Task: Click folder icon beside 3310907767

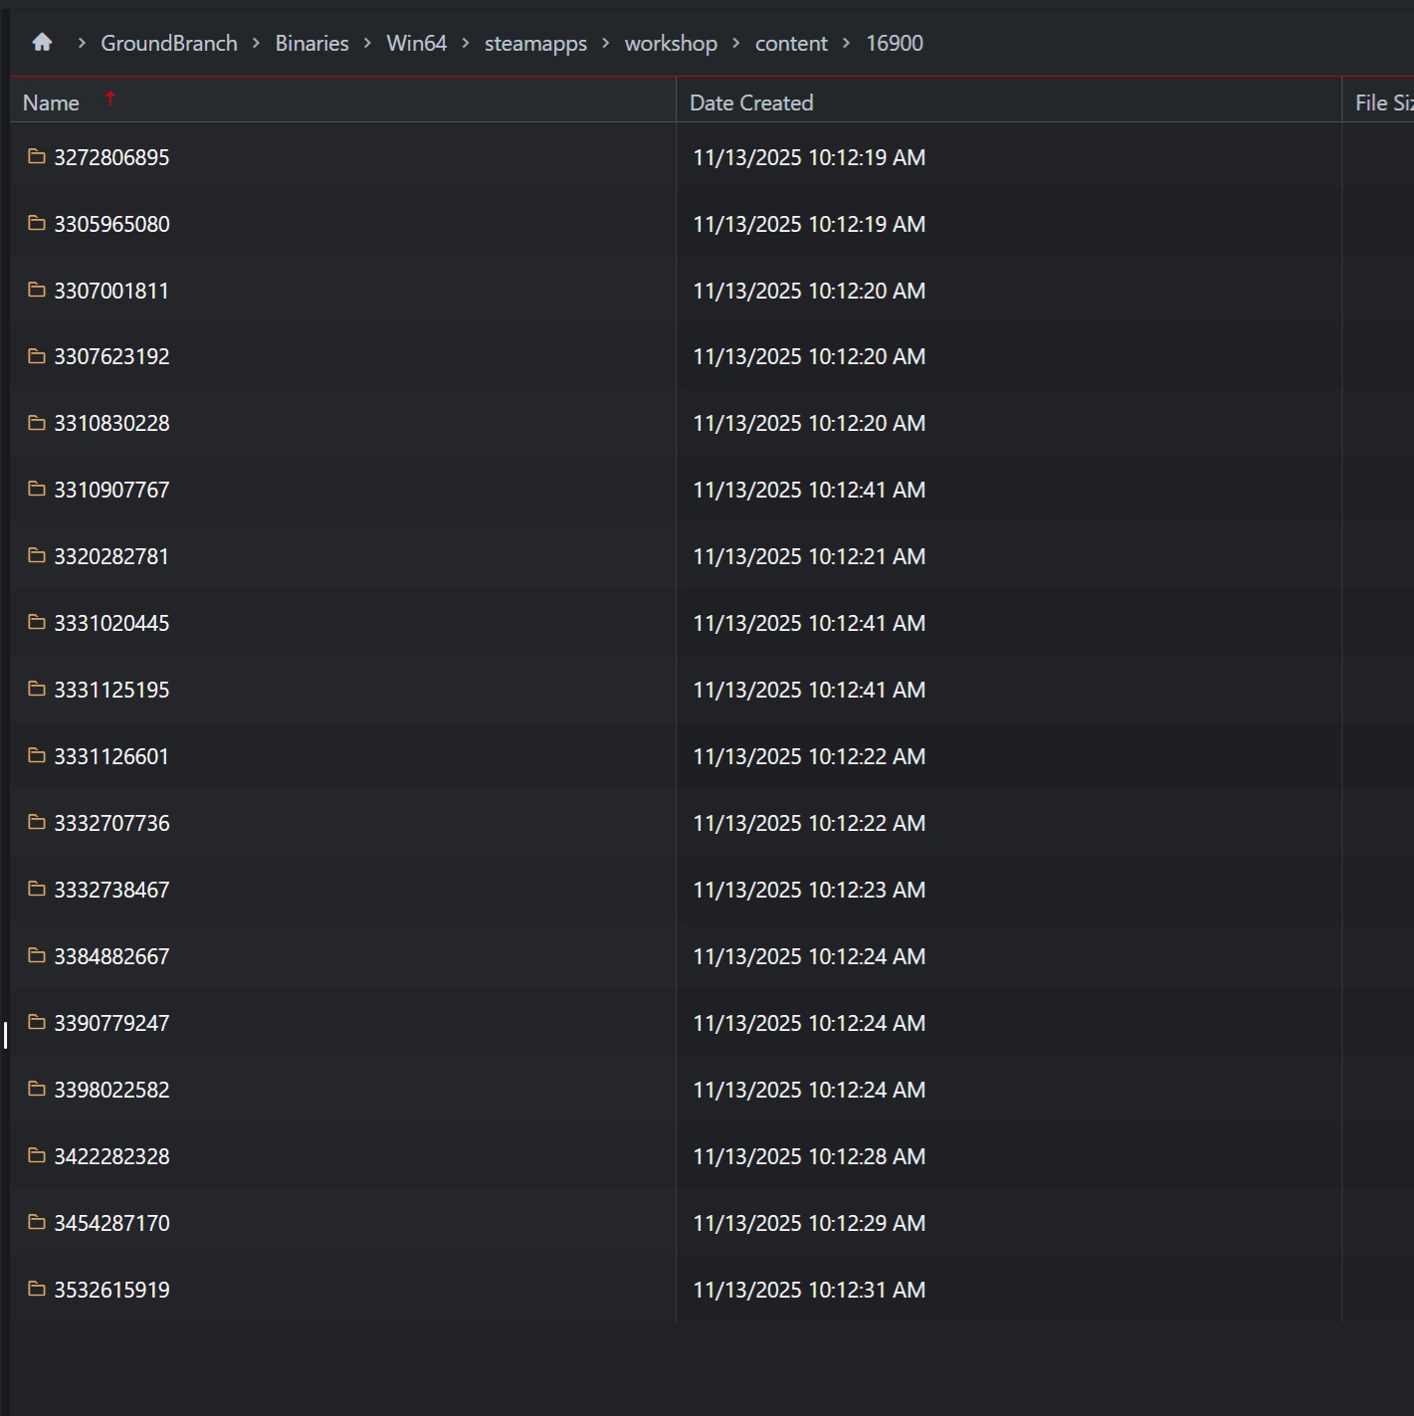Action: click(x=37, y=490)
